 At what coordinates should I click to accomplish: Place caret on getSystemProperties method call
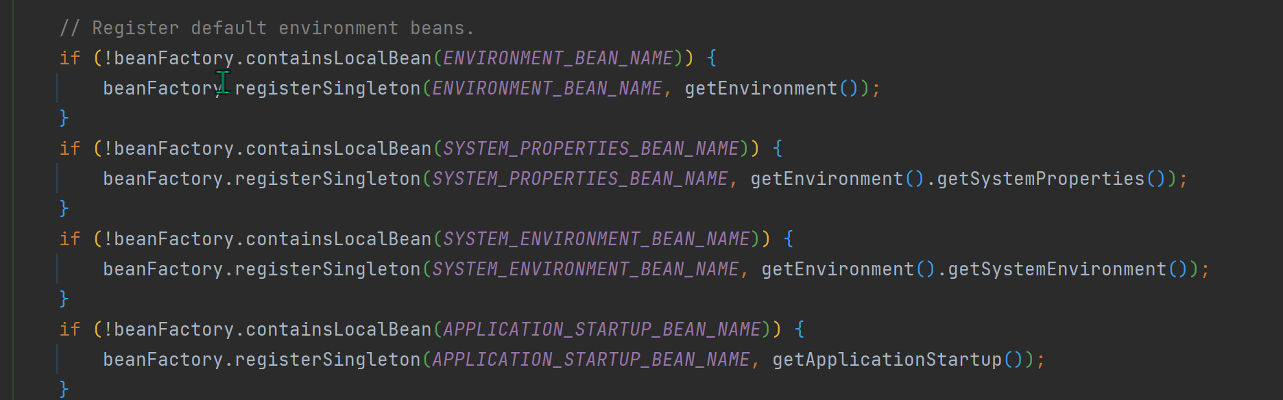(x=1041, y=179)
